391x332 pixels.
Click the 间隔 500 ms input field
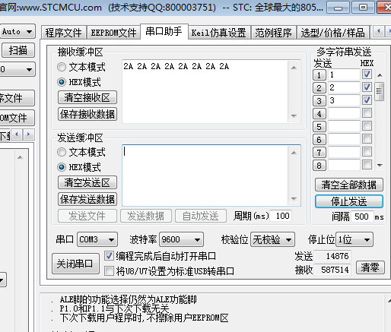(362, 217)
